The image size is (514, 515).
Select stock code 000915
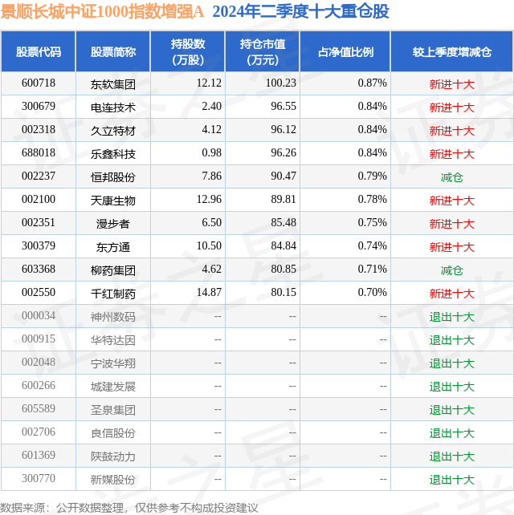pos(39,339)
